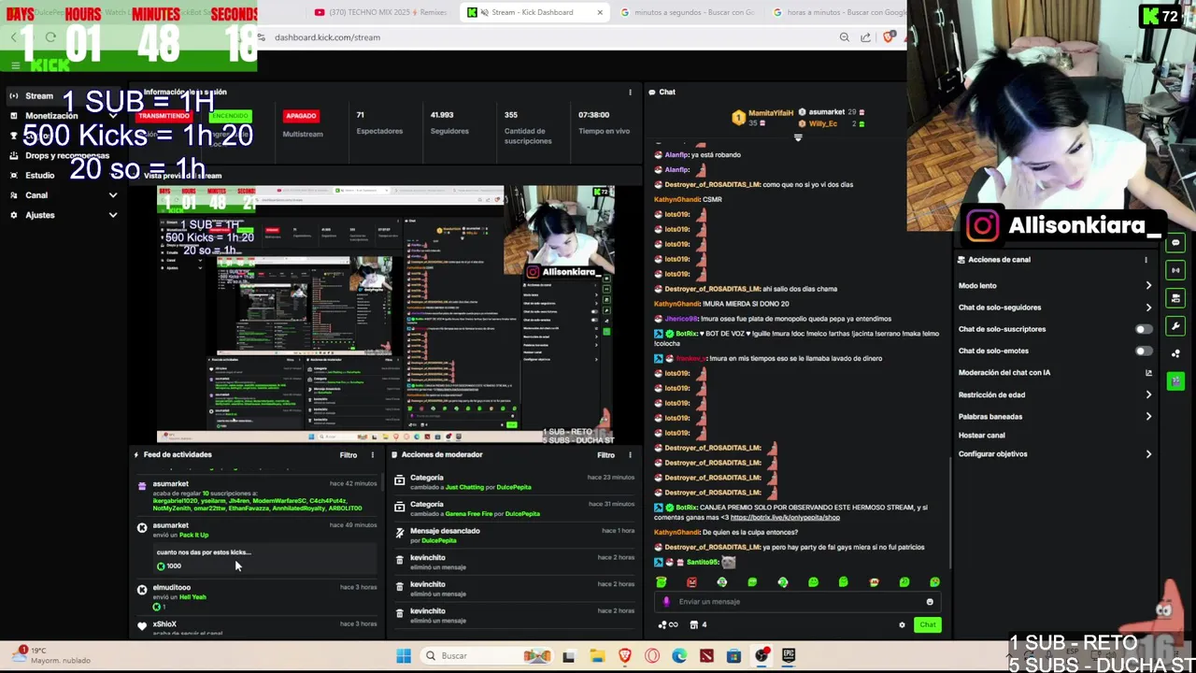Open Feed de actividades three-dot menu
The height and width of the screenshot is (673, 1196).
372,455
